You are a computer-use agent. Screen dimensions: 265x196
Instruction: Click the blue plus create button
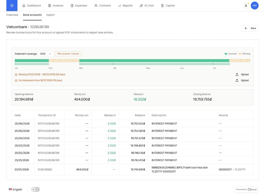[12, 6]
